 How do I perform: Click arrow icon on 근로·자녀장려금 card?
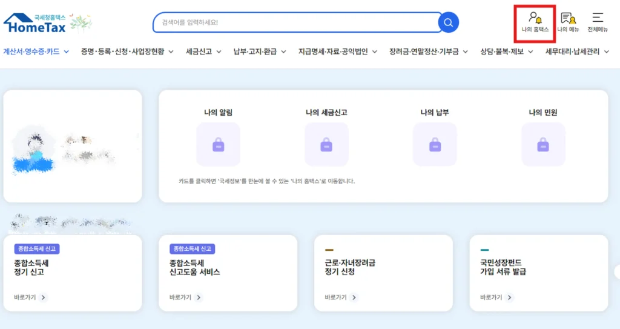(354, 297)
